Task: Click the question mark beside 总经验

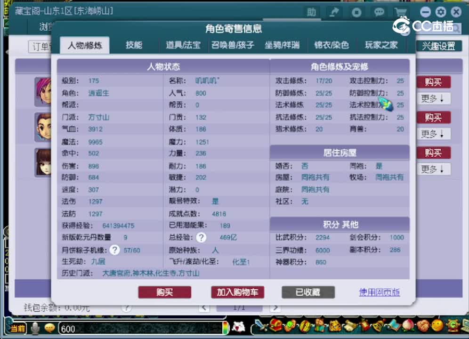Action: tap(201, 237)
